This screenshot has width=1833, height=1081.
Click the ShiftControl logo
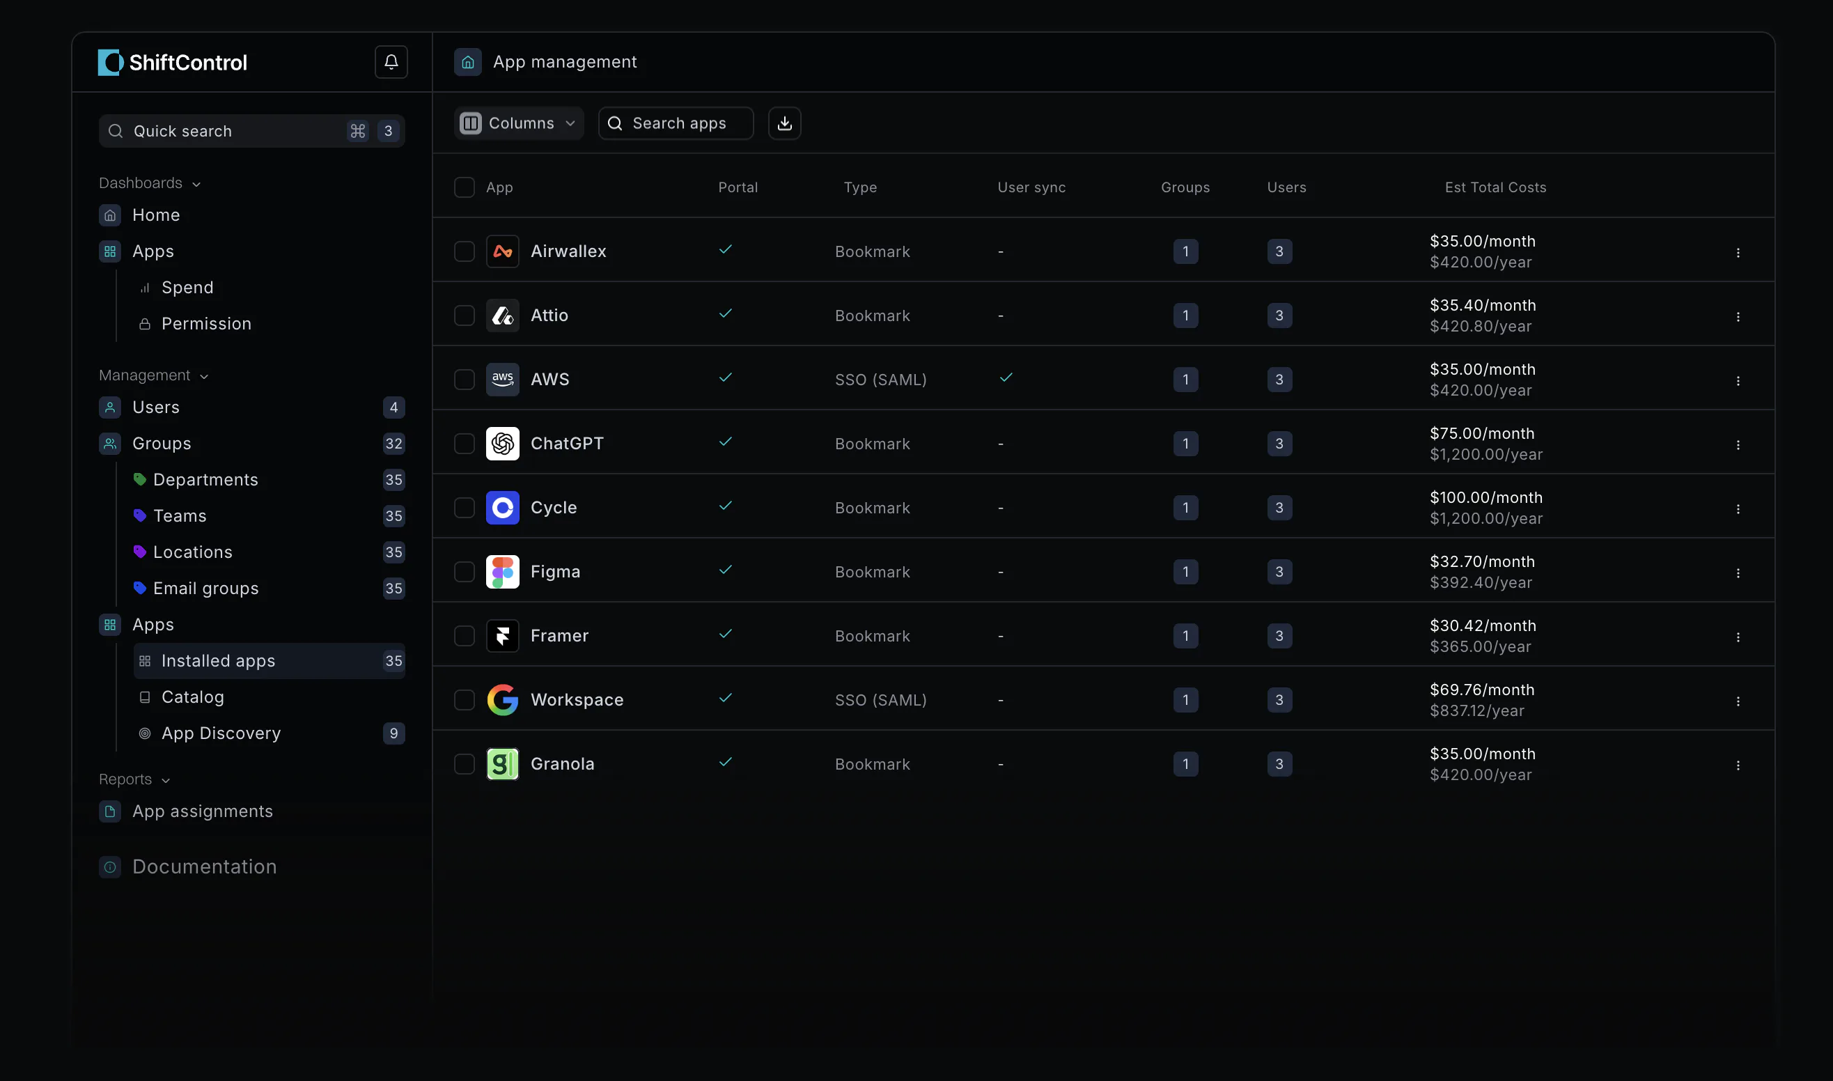173,63
